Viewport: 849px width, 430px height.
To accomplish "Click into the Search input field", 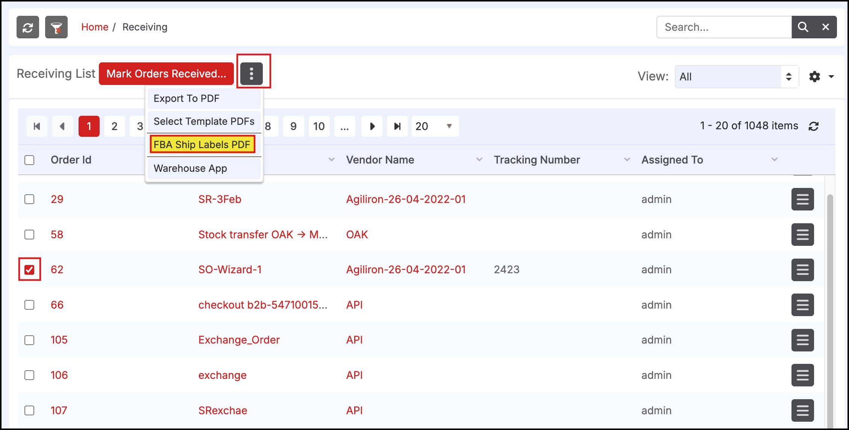I will tap(724, 27).
